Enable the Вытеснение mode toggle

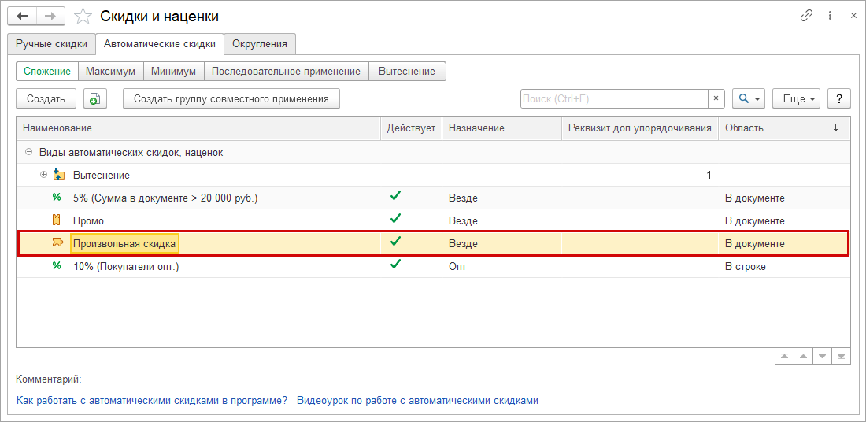tap(406, 71)
